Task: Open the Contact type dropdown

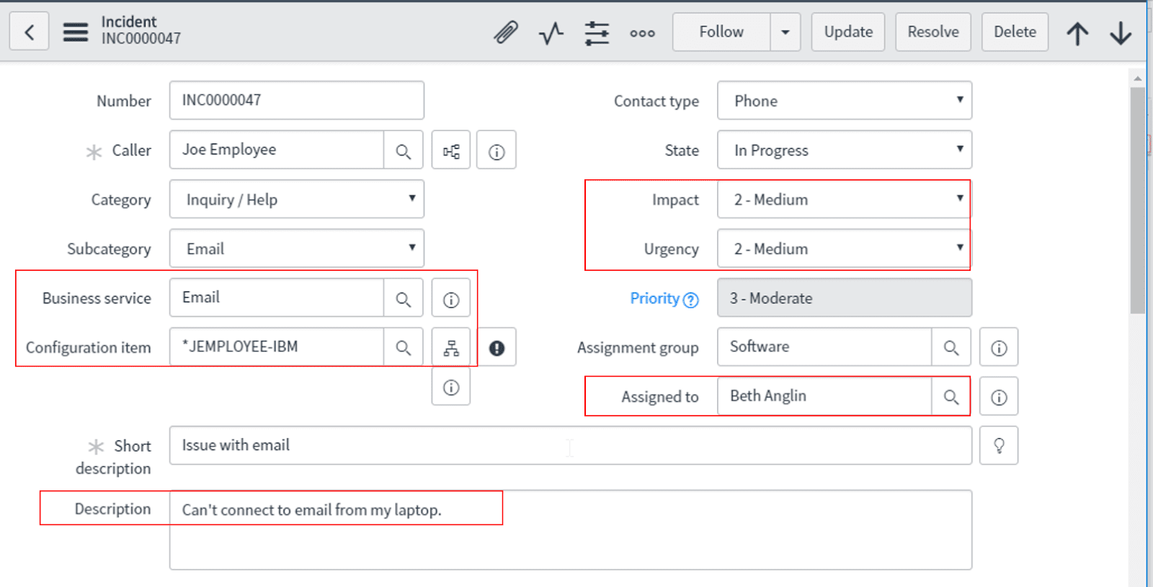Action: click(845, 101)
